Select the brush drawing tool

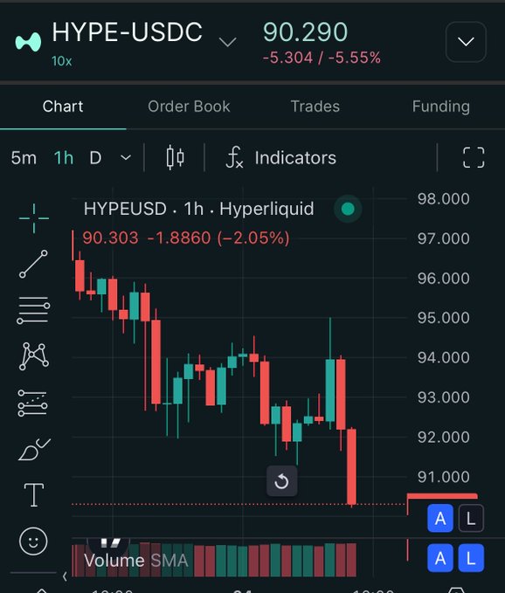pyautogui.click(x=34, y=450)
